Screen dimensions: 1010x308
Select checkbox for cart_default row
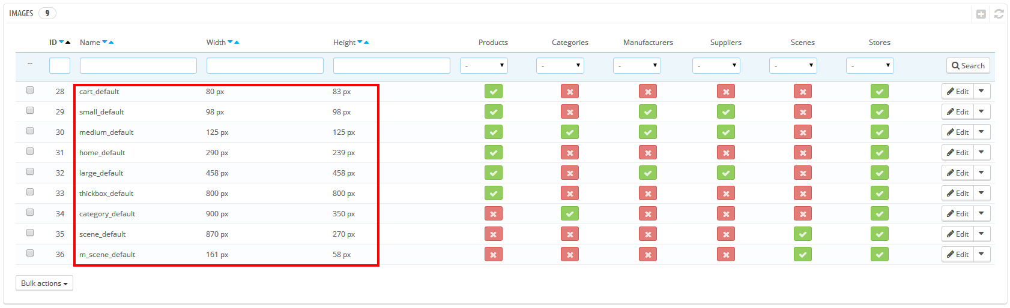[x=30, y=90]
